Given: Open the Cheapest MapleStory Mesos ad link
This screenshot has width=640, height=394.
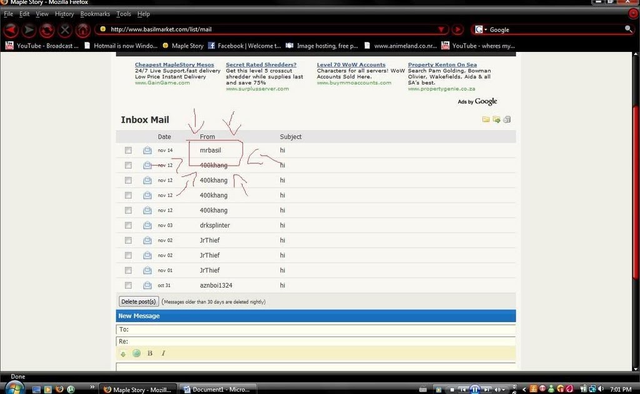Looking at the screenshot, I should (x=174, y=64).
